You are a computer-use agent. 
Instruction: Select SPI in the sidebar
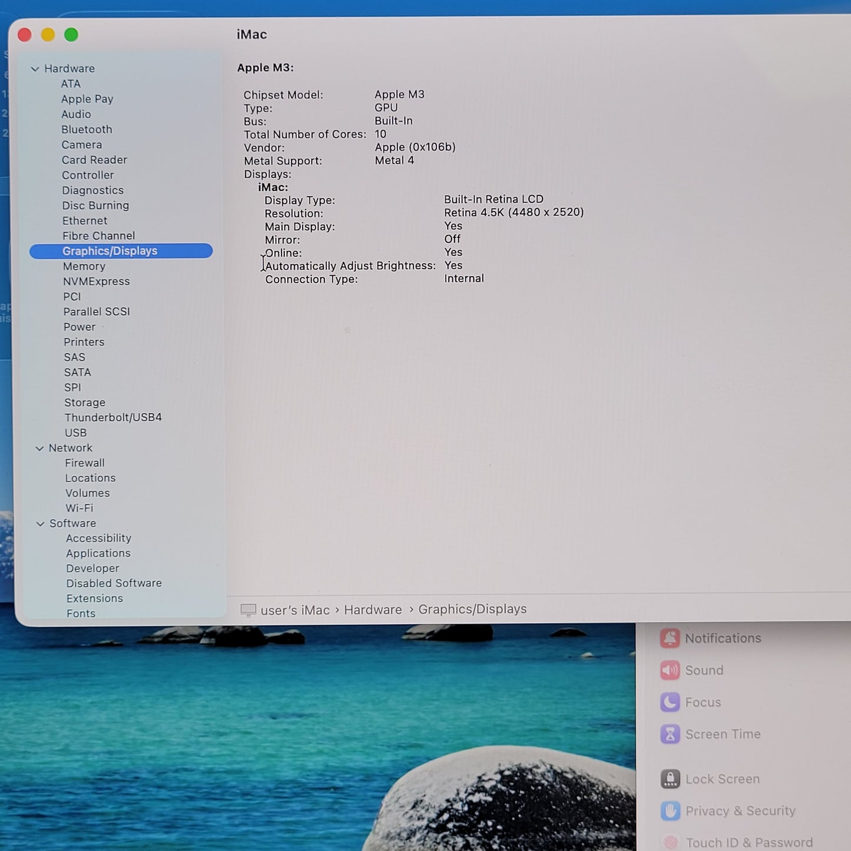coord(72,388)
